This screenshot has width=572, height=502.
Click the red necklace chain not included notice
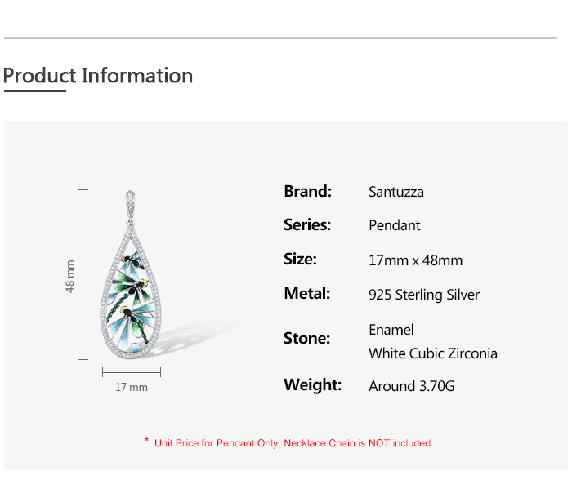coord(293,443)
